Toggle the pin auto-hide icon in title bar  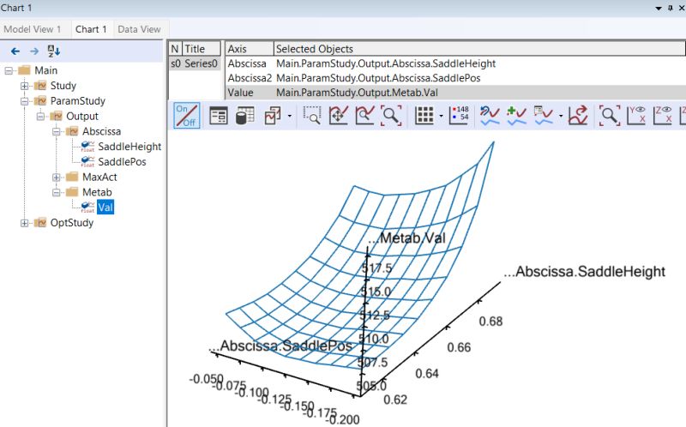(x=671, y=8)
